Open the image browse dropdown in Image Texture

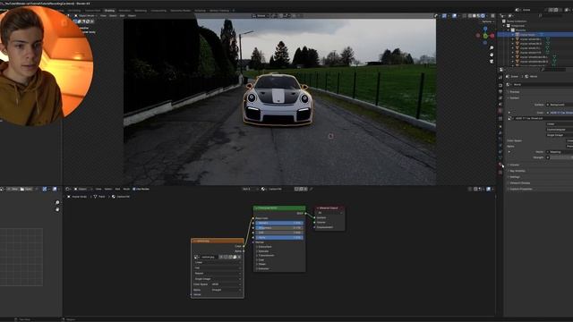(197, 257)
